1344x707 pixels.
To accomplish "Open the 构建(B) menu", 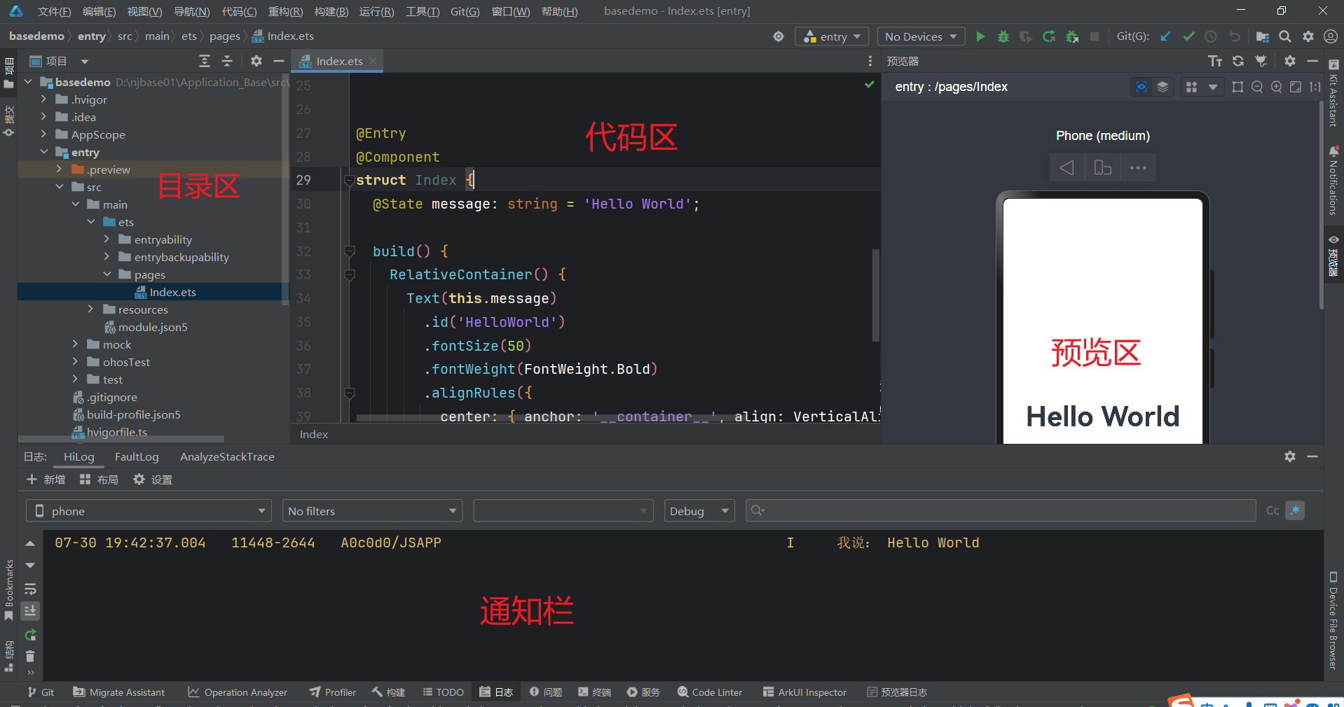I will point(331,11).
